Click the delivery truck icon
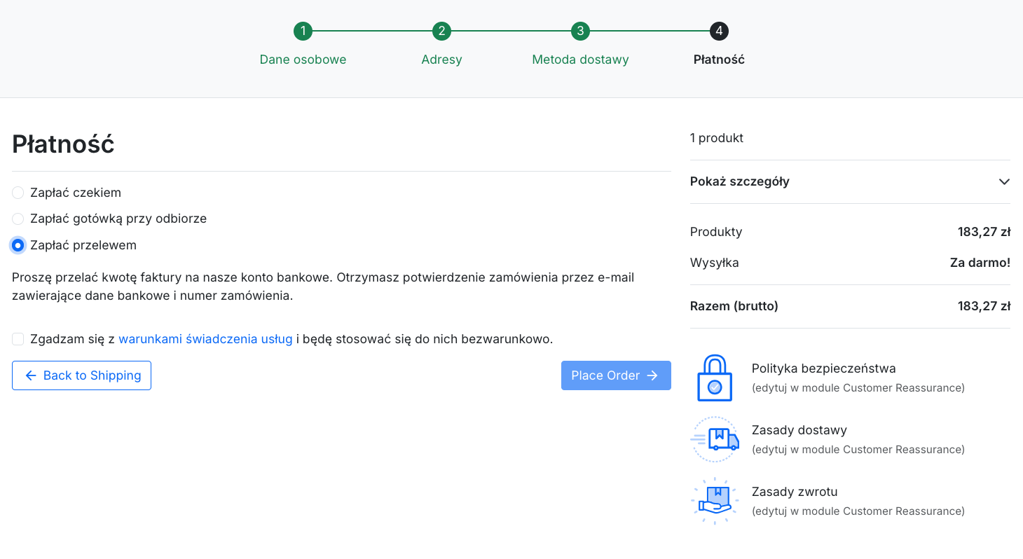 pyautogui.click(x=715, y=439)
